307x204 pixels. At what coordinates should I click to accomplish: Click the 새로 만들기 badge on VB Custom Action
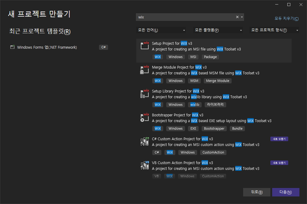[x=279, y=163]
